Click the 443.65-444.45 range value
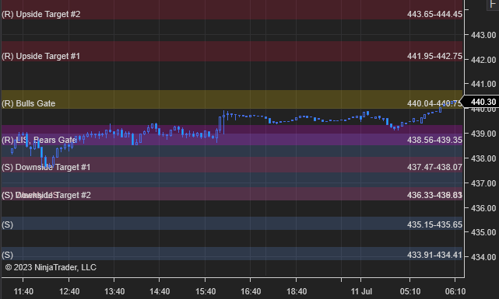This screenshot has height=299, width=499. point(434,14)
